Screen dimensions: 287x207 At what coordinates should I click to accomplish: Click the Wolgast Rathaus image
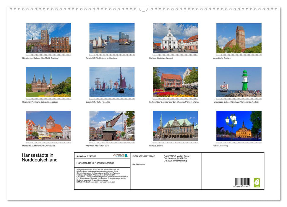coord(175,39)
